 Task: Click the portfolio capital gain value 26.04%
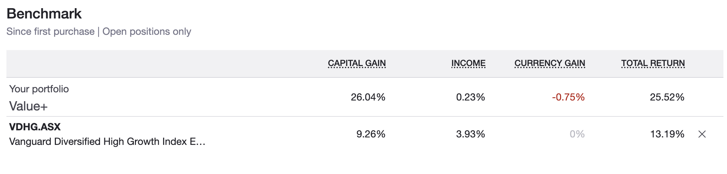pos(368,97)
